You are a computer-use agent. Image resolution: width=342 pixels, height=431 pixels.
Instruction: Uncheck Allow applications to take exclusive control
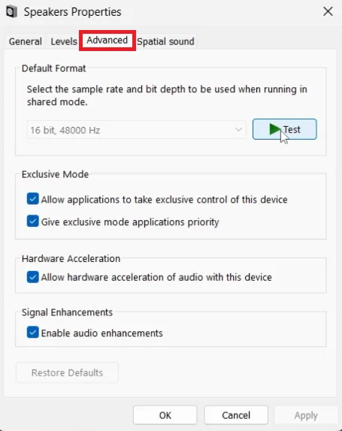pyautogui.click(x=33, y=199)
